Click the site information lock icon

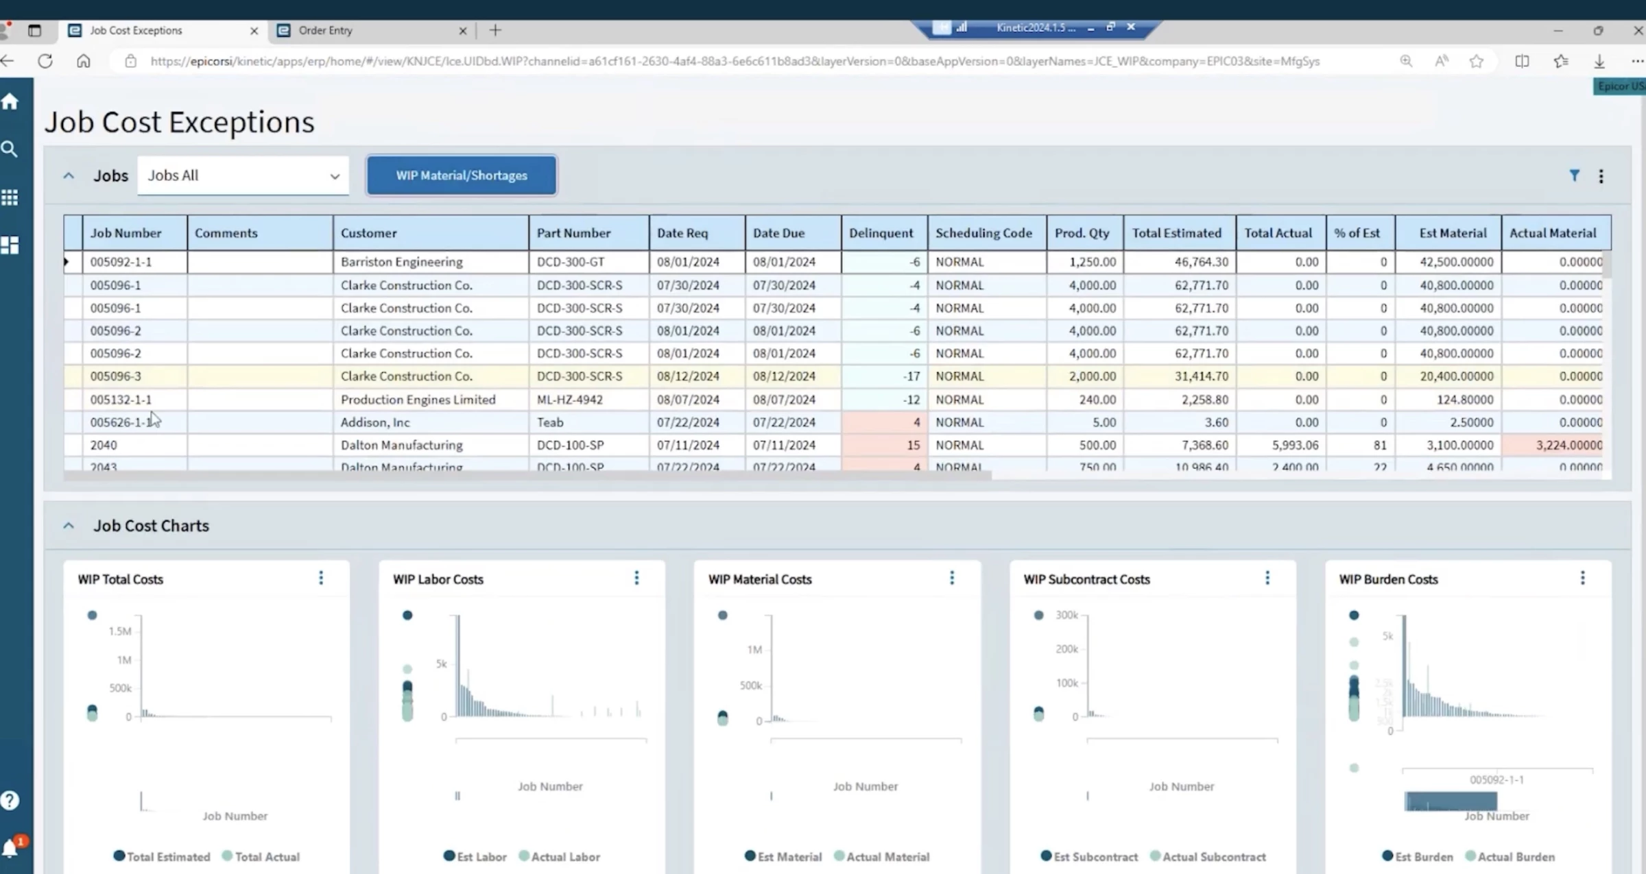coord(130,61)
